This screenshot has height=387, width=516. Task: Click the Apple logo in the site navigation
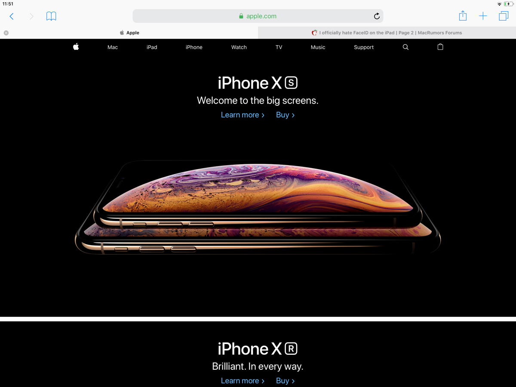tap(76, 47)
